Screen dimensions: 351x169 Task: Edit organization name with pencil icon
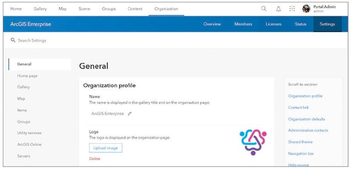click(130, 113)
